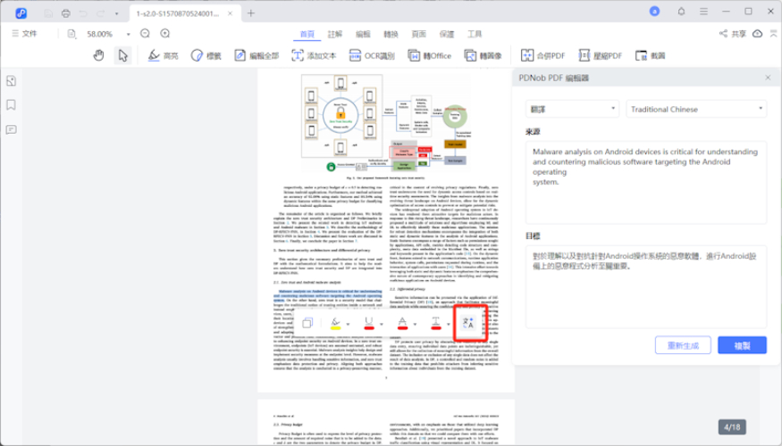Image resolution: width=782 pixels, height=446 pixels.
Task: Expand the strikethrough color dropdown arrow
Action: pyautogui.click(x=448, y=325)
